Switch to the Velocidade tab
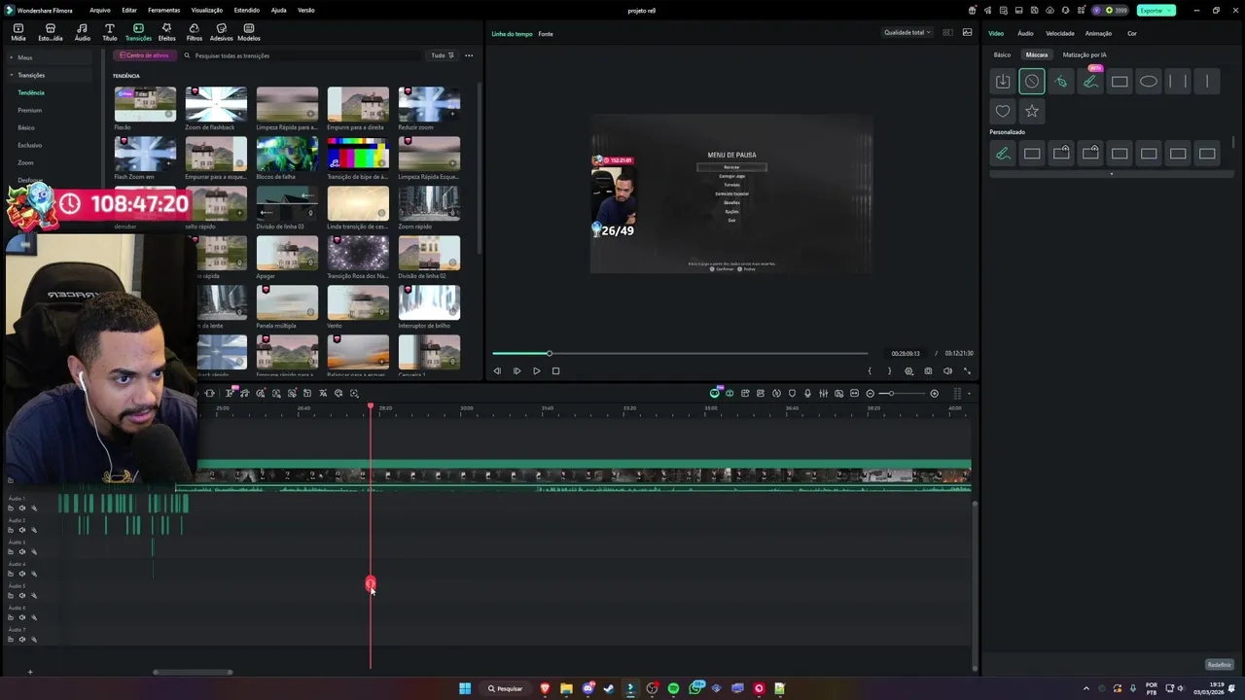The width and height of the screenshot is (1245, 700). click(x=1060, y=33)
